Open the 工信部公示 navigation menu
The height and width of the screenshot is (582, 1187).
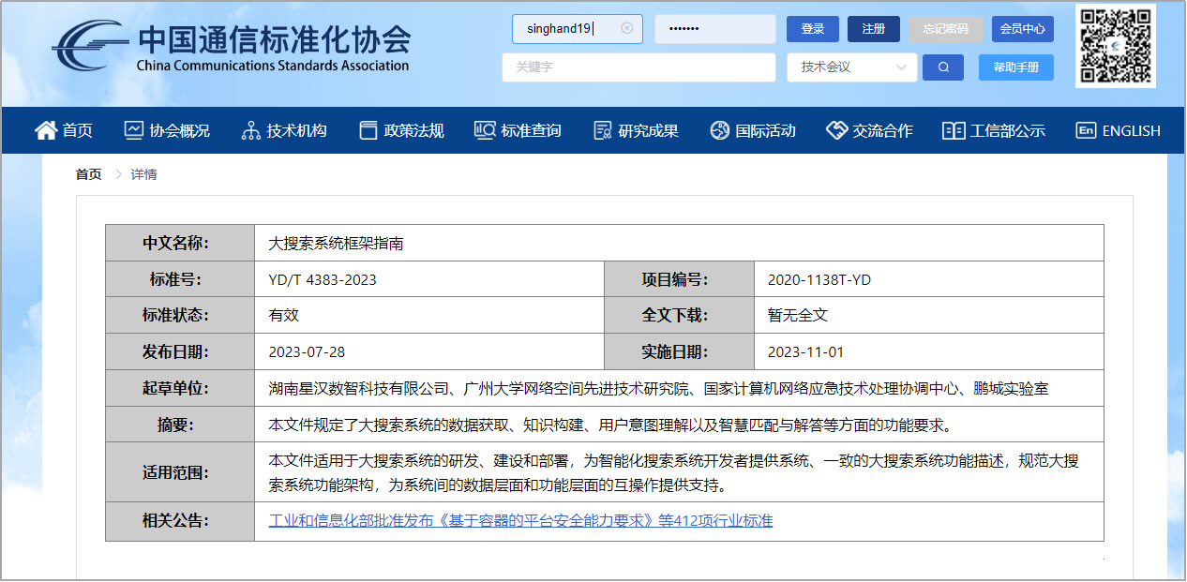(994, 130)
